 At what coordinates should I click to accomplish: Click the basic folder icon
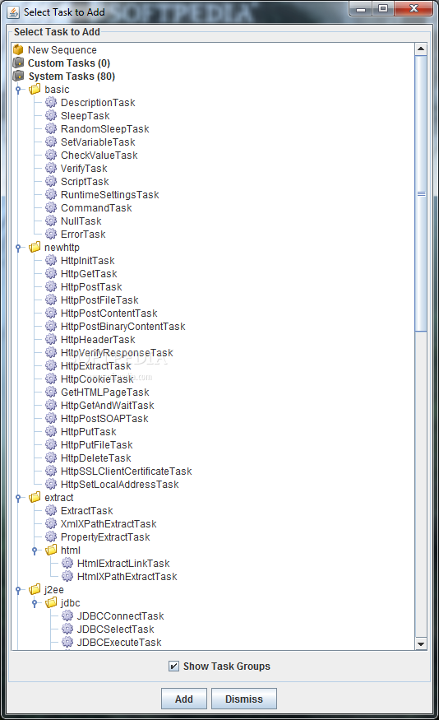pos(35,89)
